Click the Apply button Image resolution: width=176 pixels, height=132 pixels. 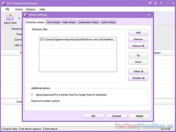140,116
